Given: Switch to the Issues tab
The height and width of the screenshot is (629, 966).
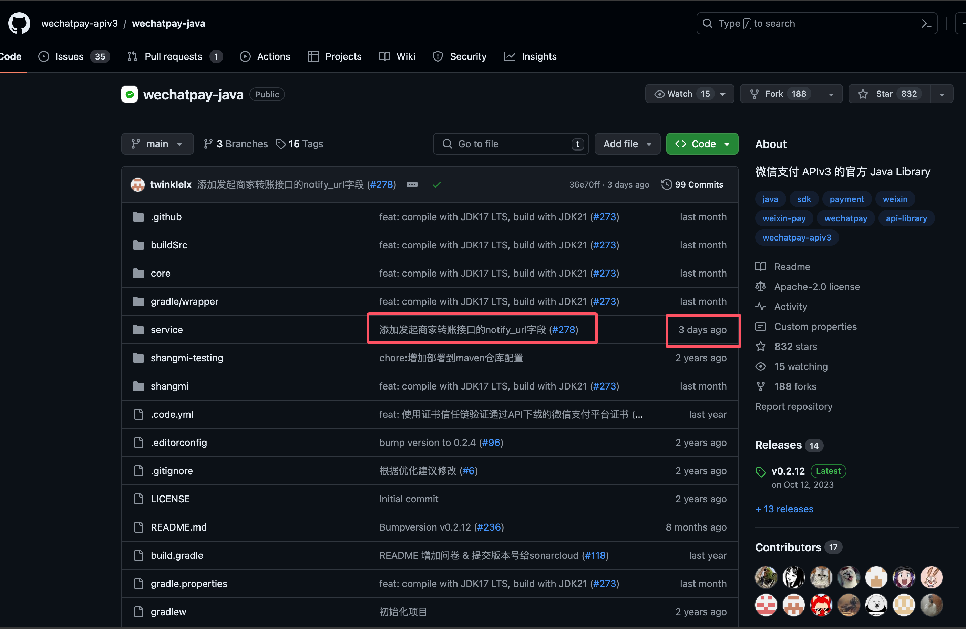Looking at the screenshot, I should pos(69,56).
